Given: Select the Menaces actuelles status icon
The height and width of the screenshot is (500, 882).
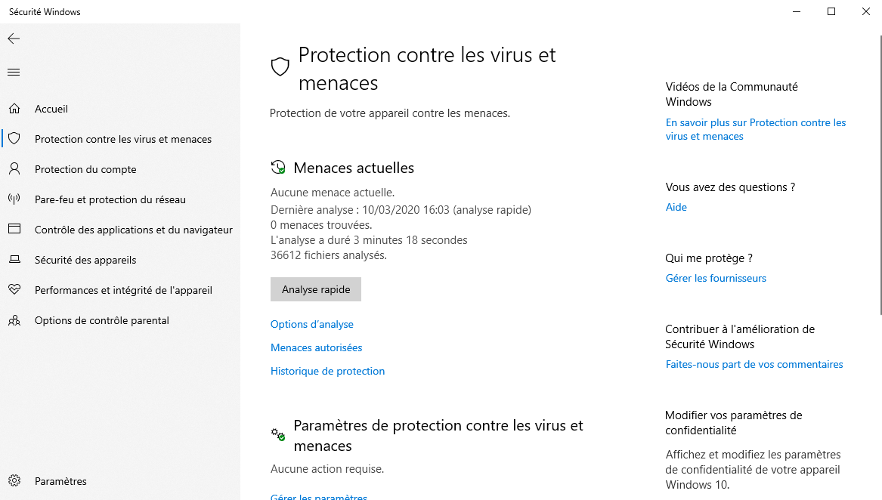Looking at the screenshot, I should point(278,167).
